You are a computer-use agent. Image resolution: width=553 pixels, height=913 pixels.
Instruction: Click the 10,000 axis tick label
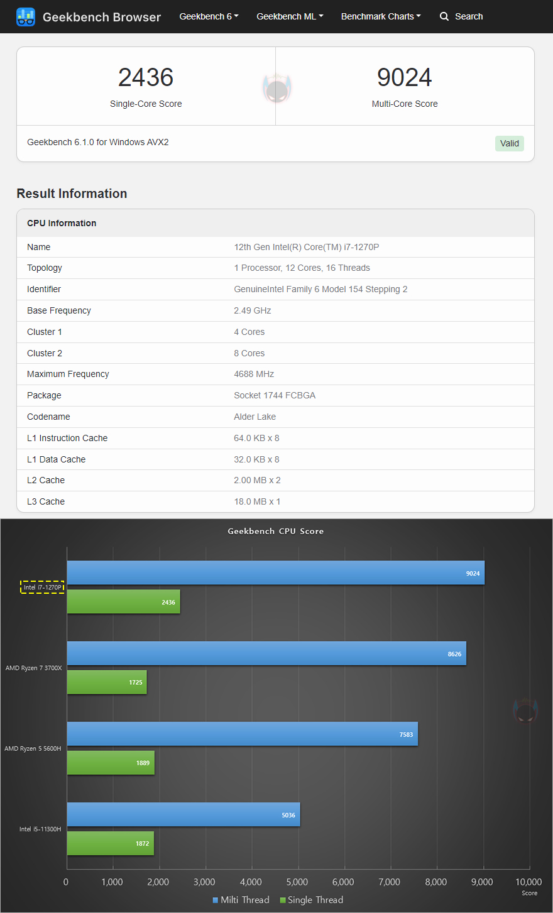coord(528,882)
